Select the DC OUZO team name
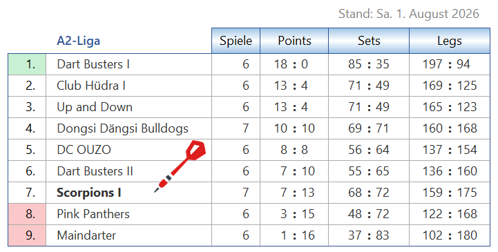Viewport: 498px width, 252px height. pos(84,150)
